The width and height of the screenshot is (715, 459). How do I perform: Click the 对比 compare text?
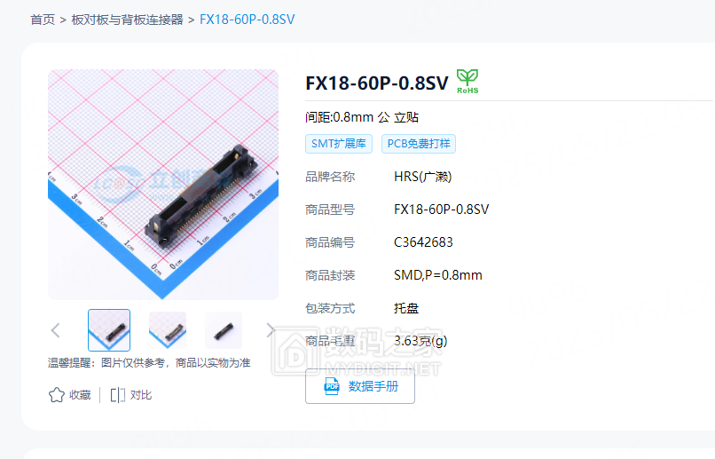pos(141,395)
